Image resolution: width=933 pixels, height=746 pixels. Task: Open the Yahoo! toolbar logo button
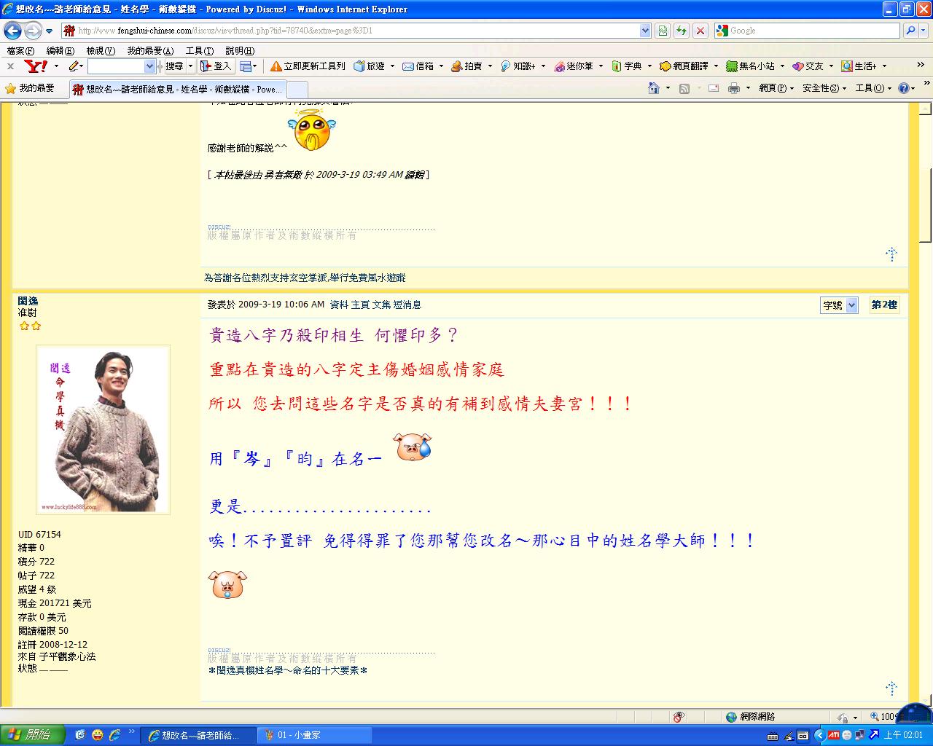(x=35, y=66)
